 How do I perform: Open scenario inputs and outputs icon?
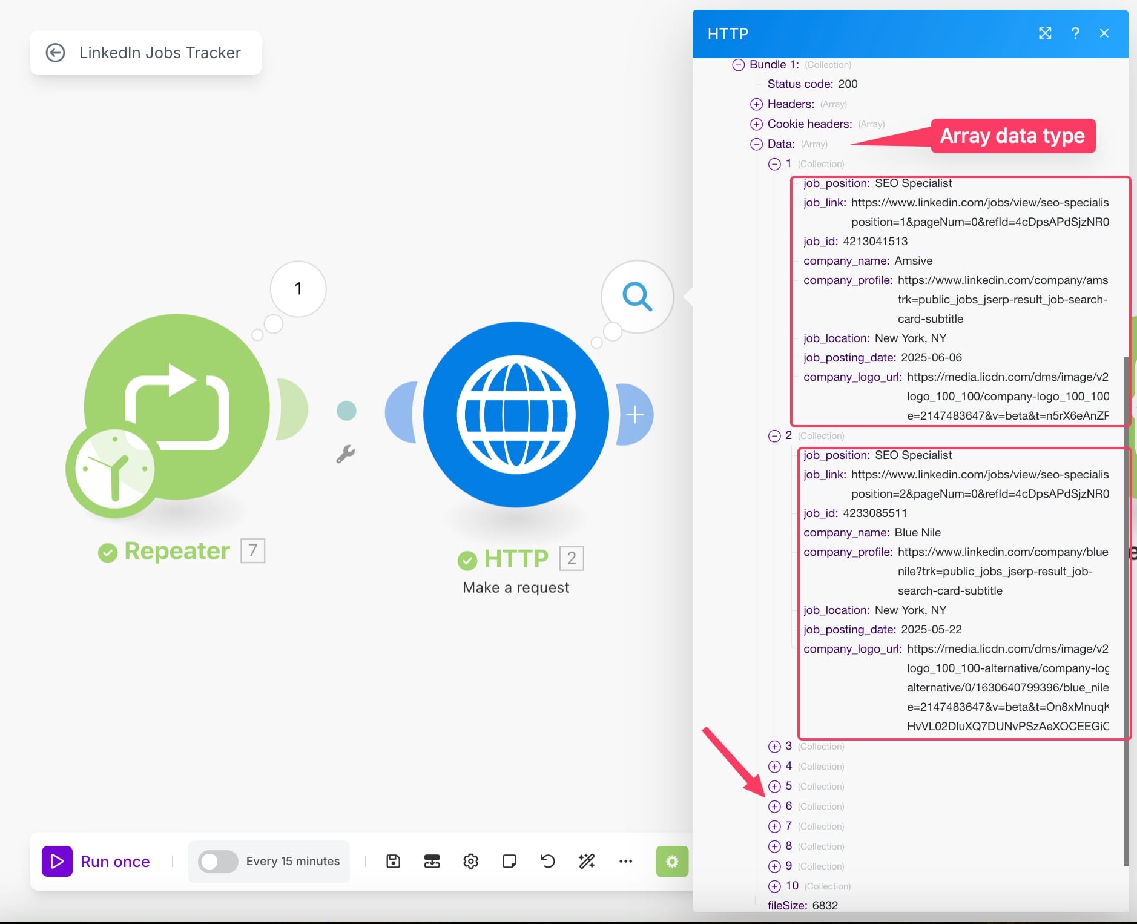click(x=432, y=861)
